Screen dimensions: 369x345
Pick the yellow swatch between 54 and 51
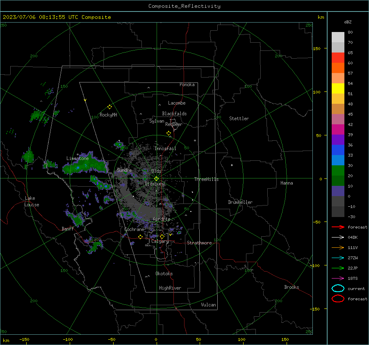point(338,88)
